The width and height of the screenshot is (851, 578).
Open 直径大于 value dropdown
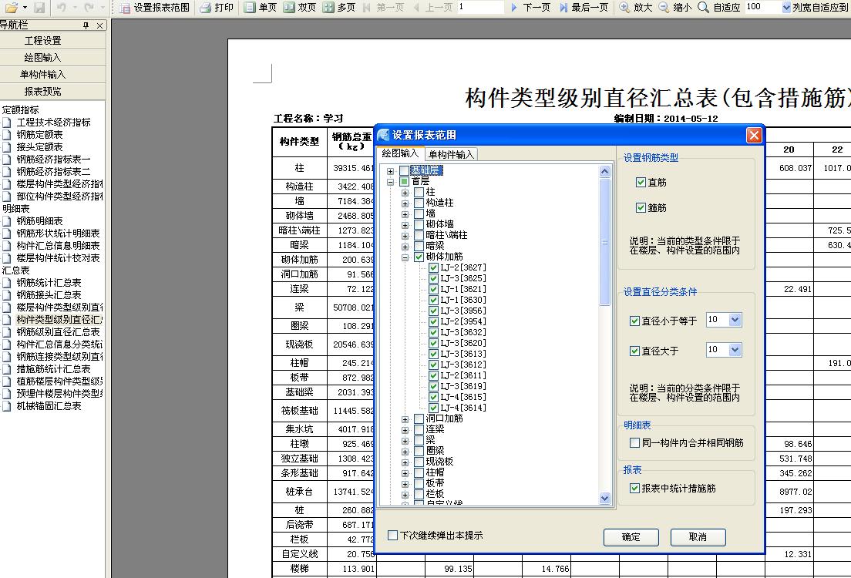[x=735, y=350]
